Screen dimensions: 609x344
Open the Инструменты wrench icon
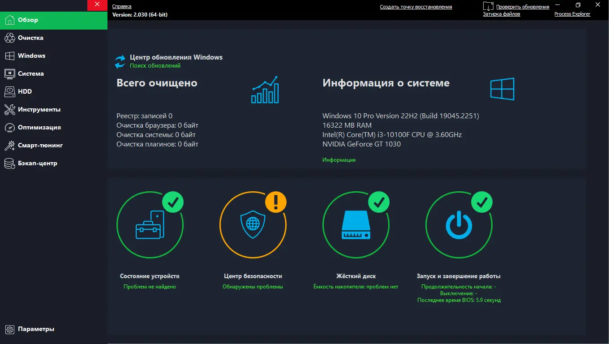pos(9,110)
